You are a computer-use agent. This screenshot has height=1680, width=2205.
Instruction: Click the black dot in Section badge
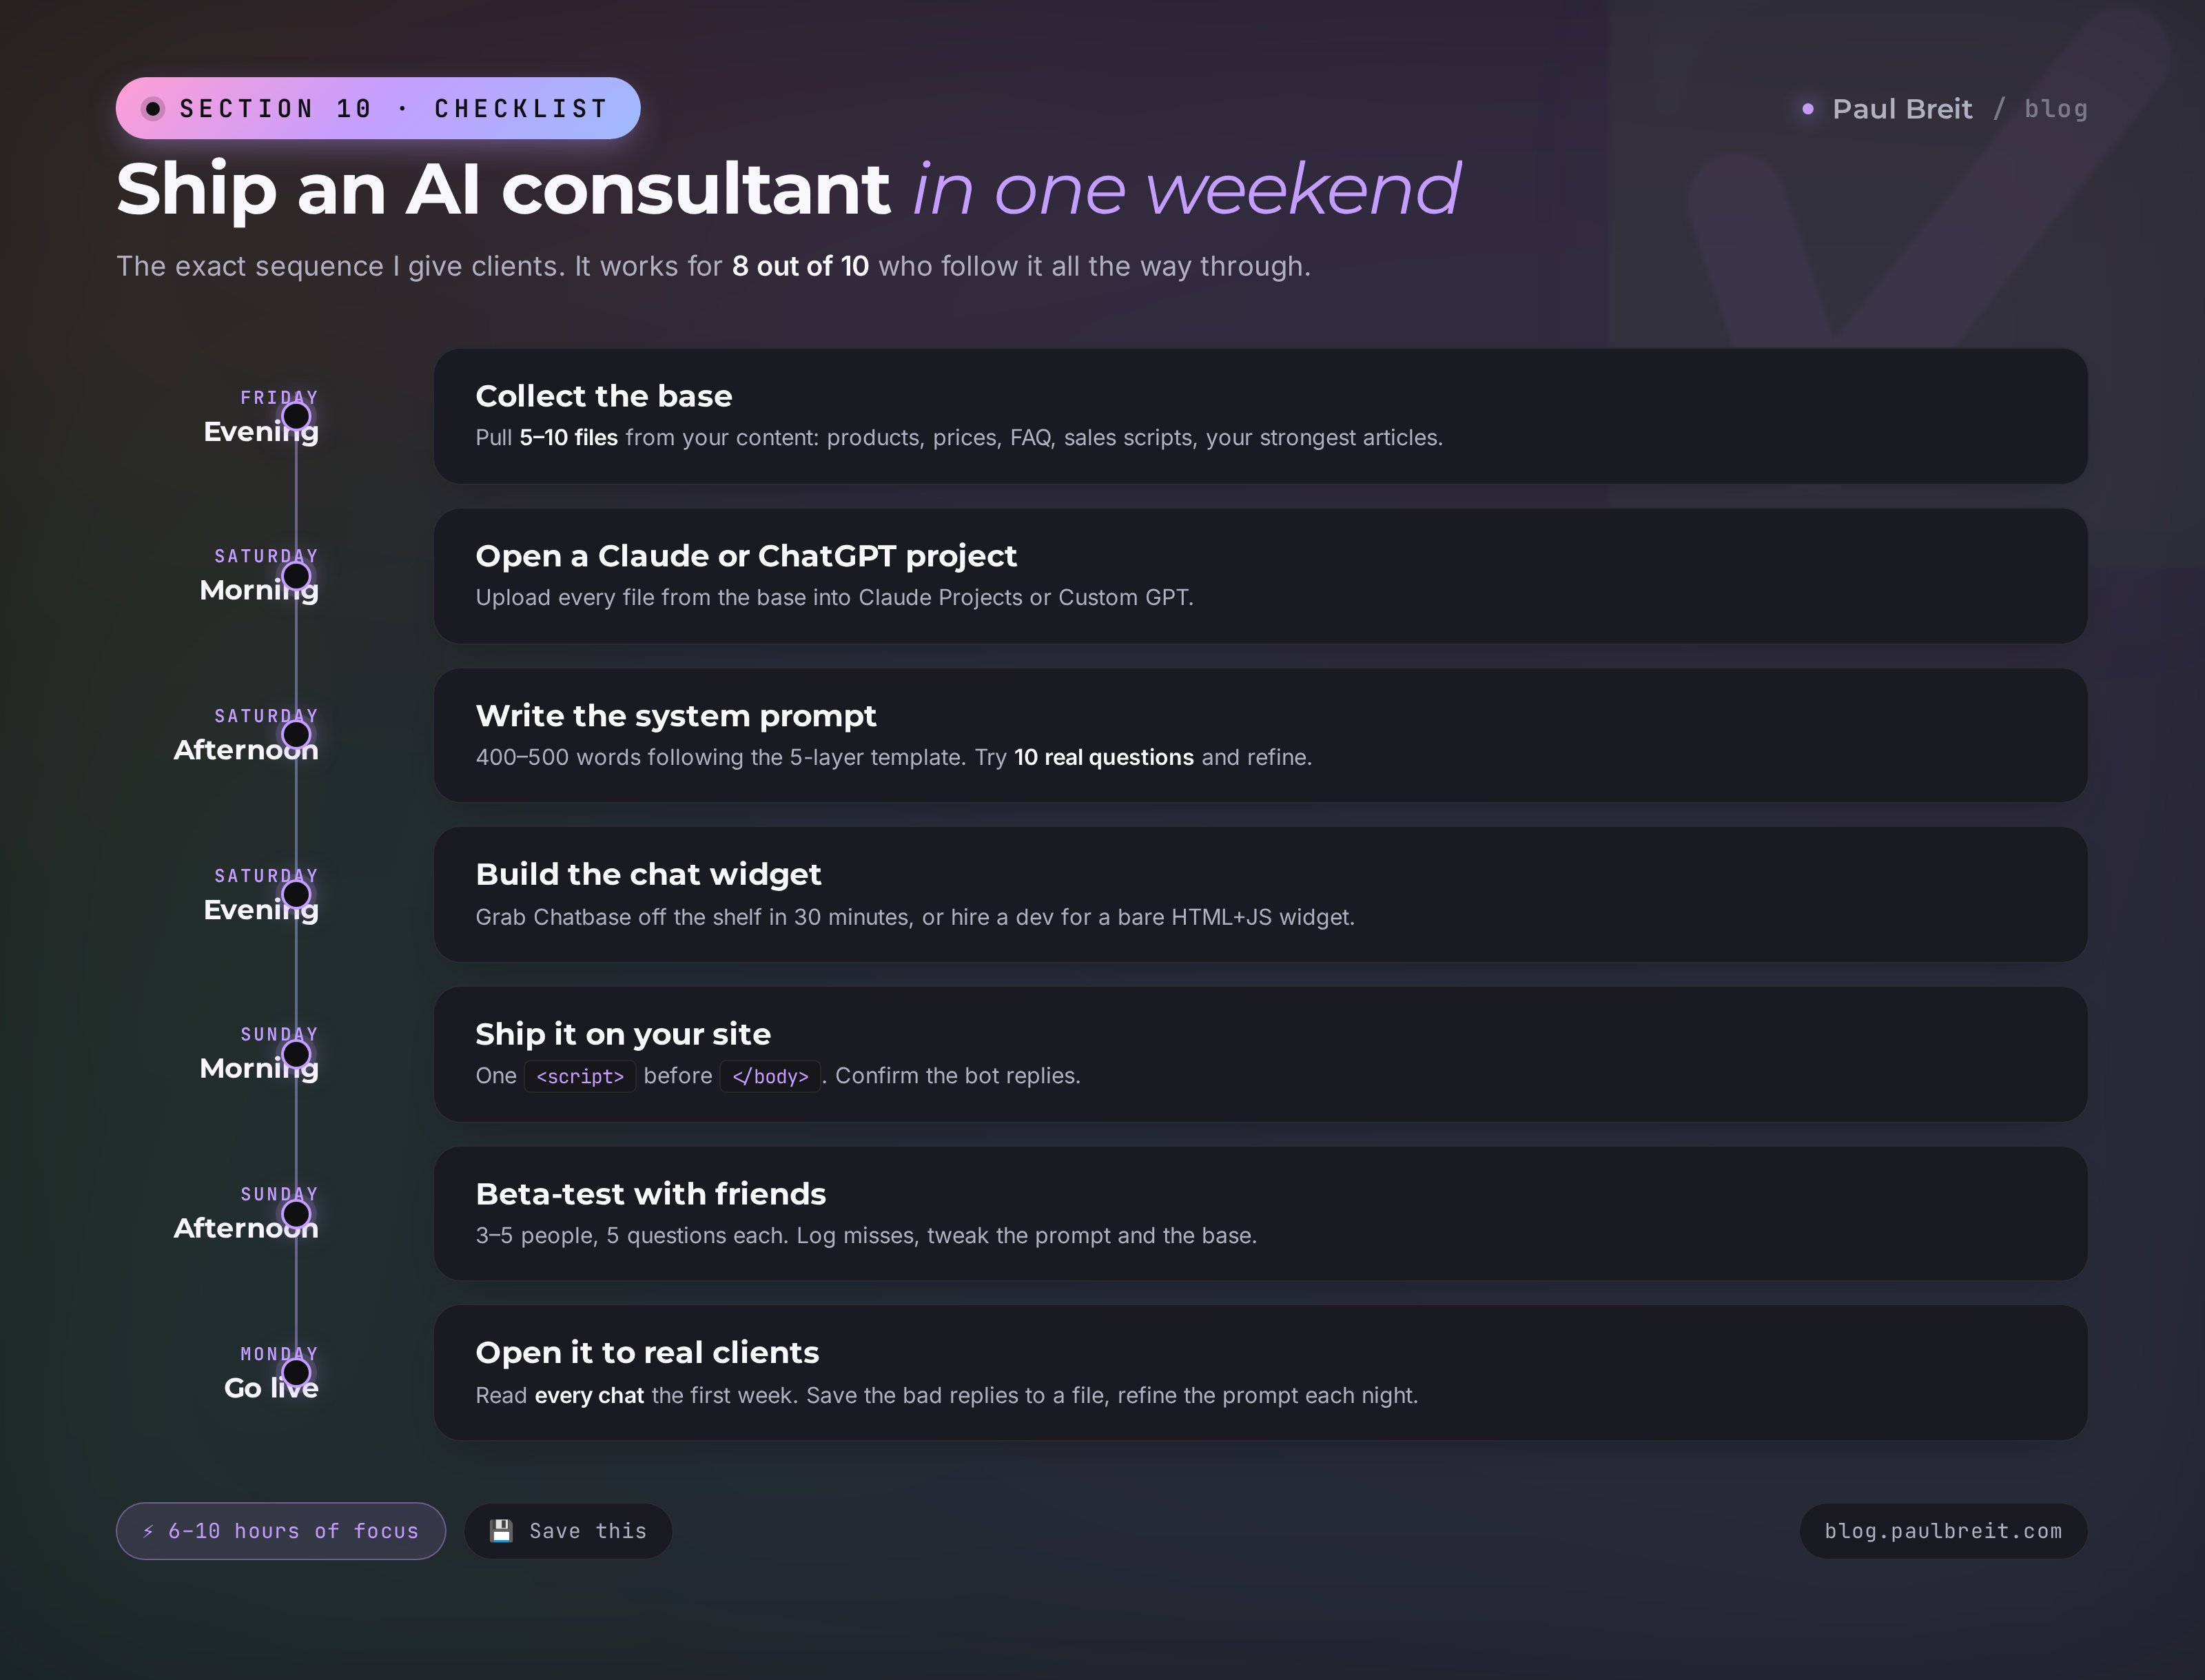[x=153, y=108]
